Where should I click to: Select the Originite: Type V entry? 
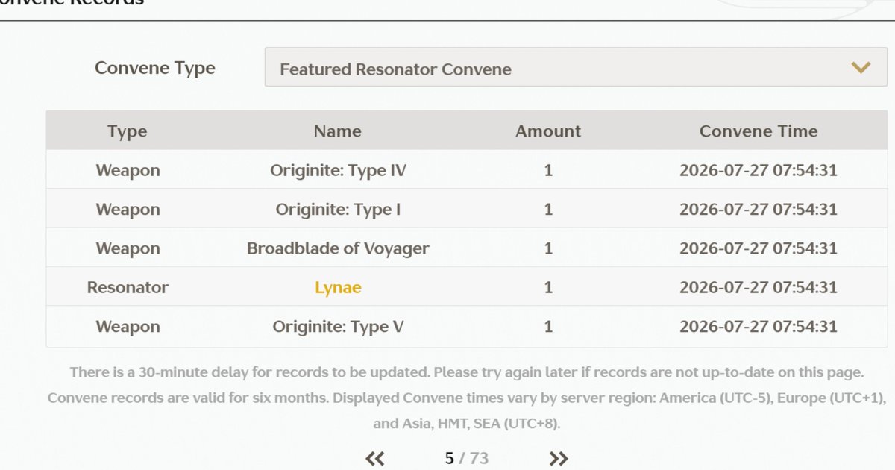338,327
